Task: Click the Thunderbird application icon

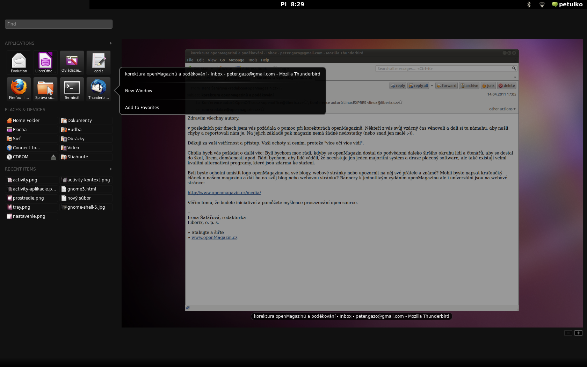Action: point(99,89)
